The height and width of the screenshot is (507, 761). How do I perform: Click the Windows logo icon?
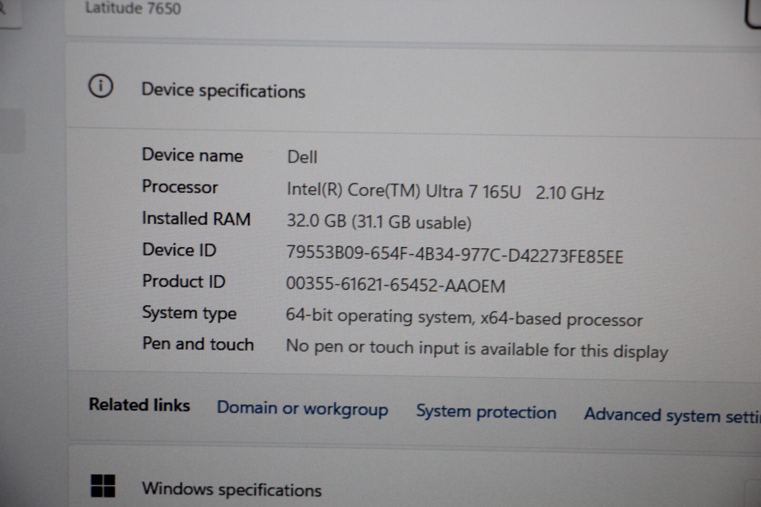click(x=103, y=486)
